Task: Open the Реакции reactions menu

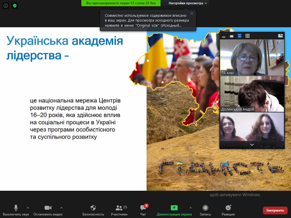Action: click(x=228, y=210)
